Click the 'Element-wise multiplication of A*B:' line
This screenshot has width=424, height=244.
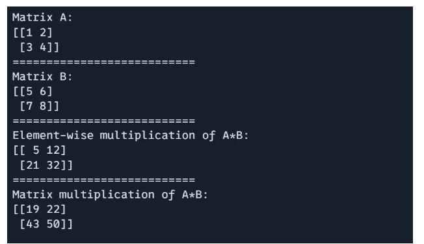(130, 136)
